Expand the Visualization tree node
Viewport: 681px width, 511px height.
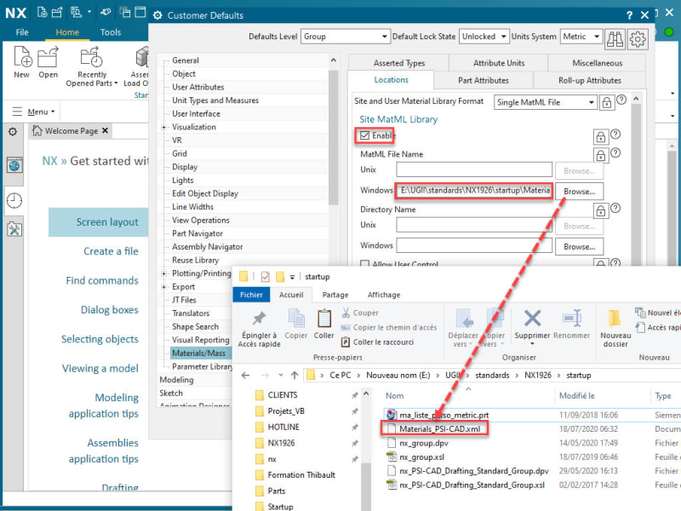tap(163, 127)
